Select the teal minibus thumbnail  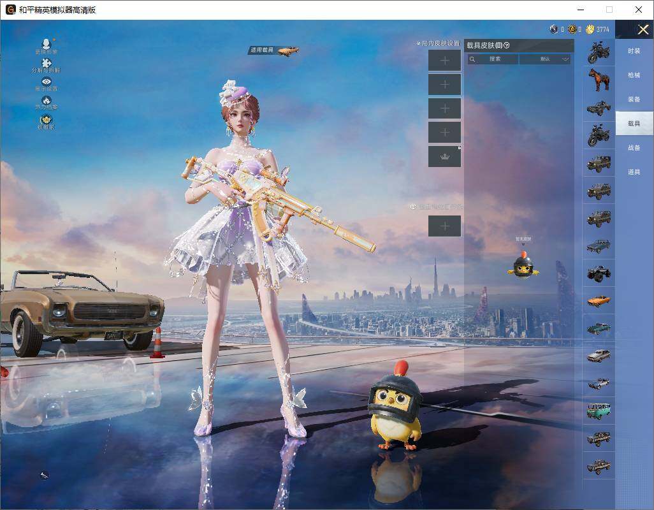tap(599, 411)
